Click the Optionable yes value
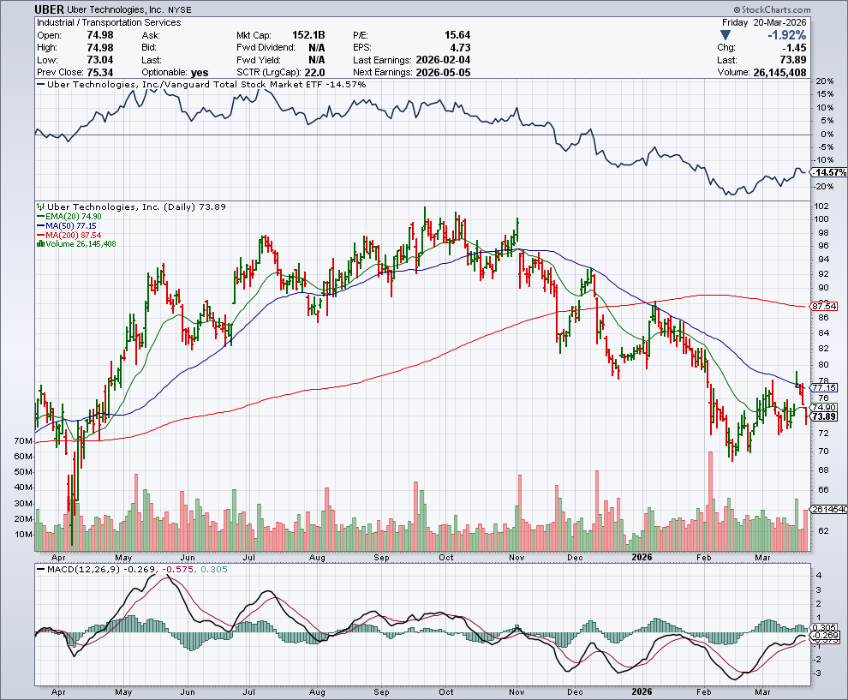The height and width of the screenshot is (700, 848). 200,73
